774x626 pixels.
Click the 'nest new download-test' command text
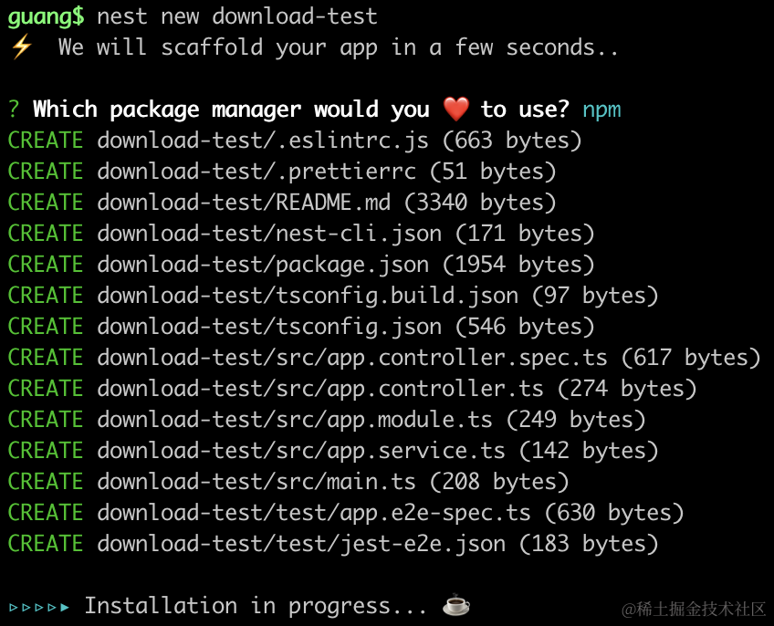coord(237,16)
